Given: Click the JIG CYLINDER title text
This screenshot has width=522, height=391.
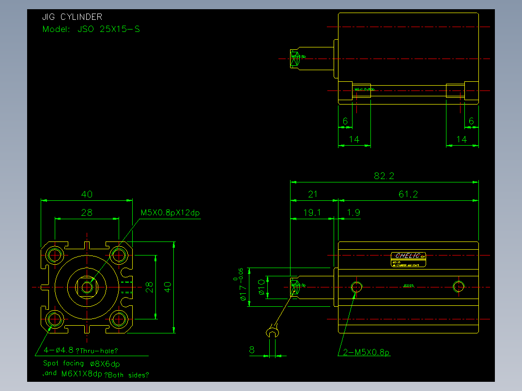Looking at the screenshot, I should pyautogui.click(x=72, y=17).
